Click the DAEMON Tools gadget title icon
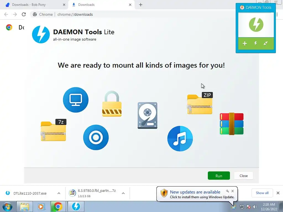The width and height of the screenshot is (283, 212). tap(242, 7)
